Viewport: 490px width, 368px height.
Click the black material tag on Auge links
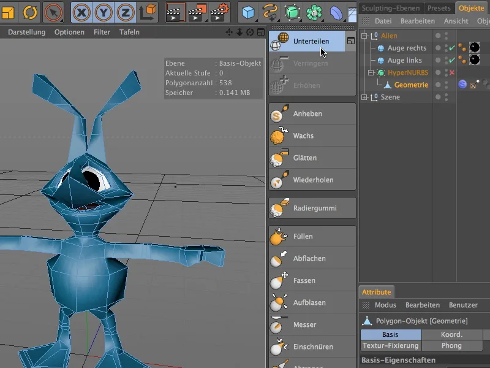coord(474,59)
